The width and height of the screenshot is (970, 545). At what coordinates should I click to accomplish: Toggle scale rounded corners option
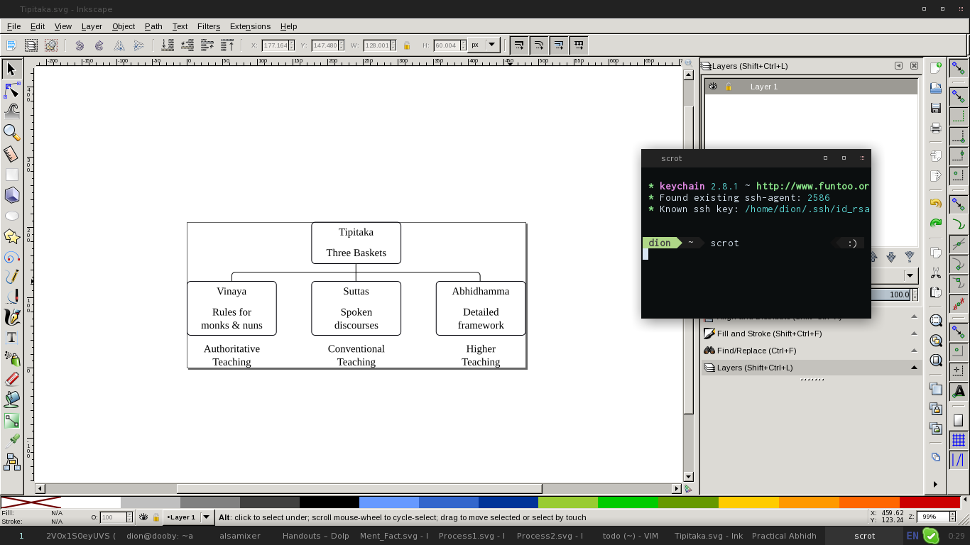click(539, 45)
